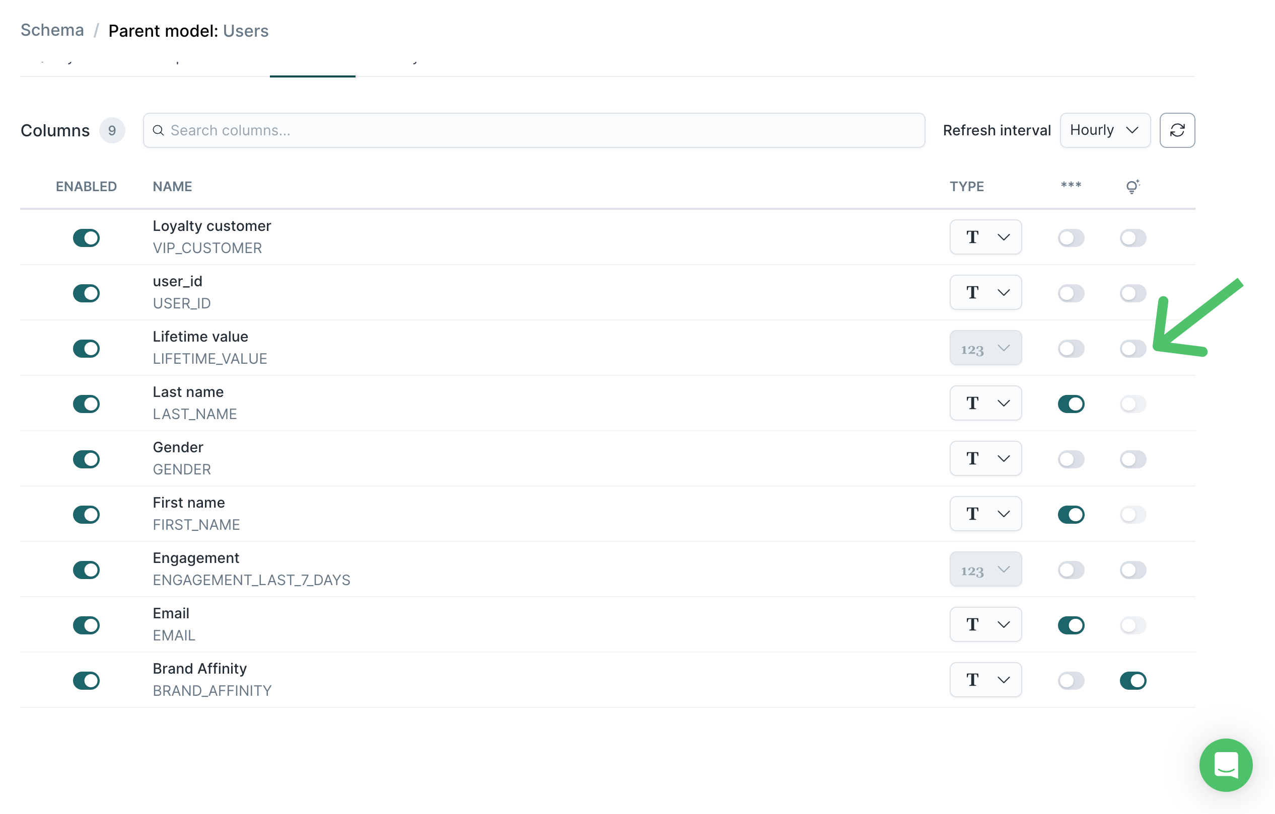Open type dropdown for Last name
The image size is (1275, 814).
[985, 403]
